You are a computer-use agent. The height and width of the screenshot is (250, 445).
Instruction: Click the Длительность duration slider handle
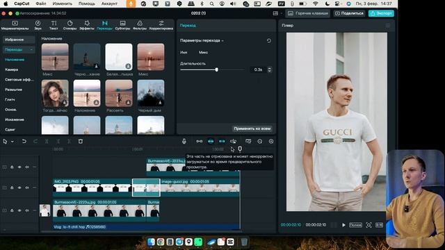tap(216, 69)
